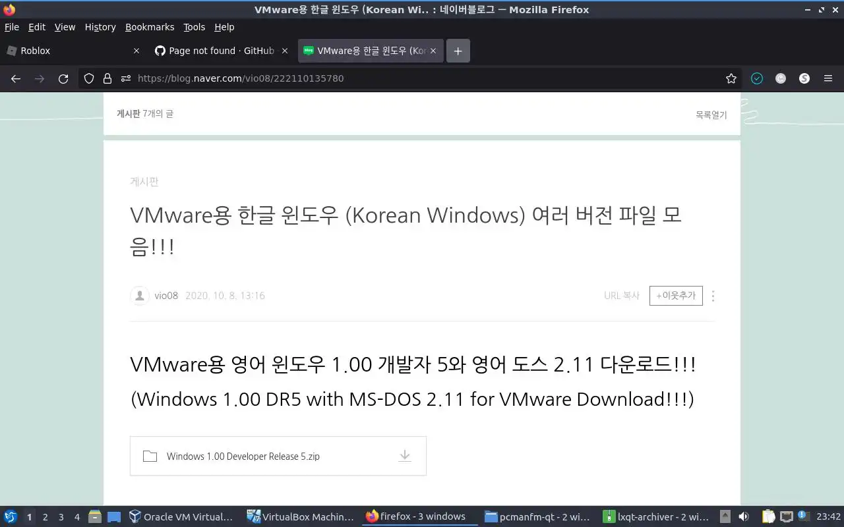
Task: Switch to VirtualBox Machine taskbar window
Action: coord(301,517)
